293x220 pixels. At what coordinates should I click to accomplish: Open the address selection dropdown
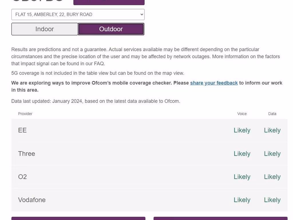point(78,15)
